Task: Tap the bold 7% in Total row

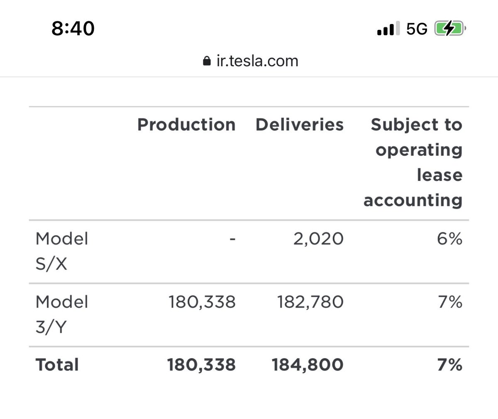Action: 449,365
